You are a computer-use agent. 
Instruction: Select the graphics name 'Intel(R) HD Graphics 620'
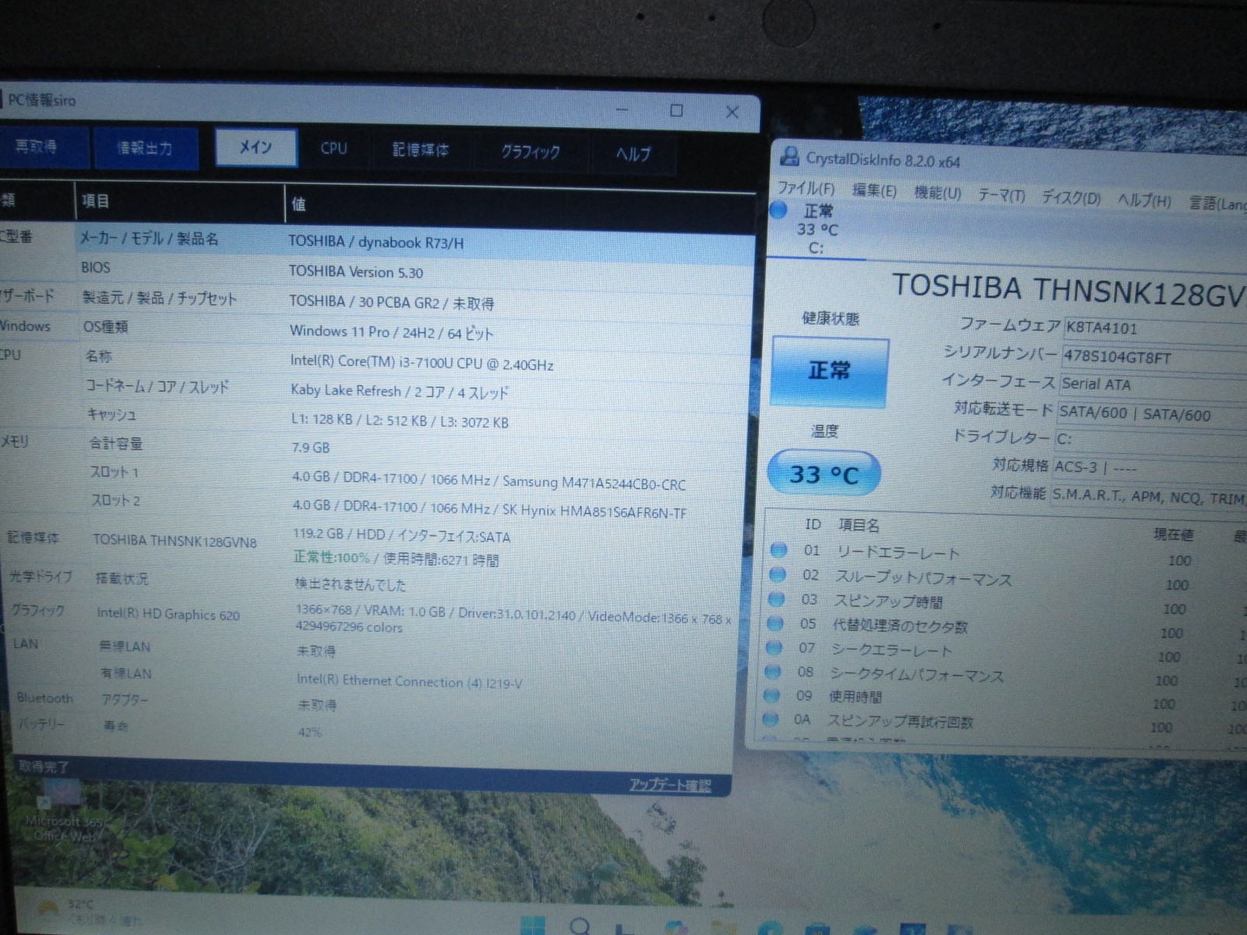168,614
